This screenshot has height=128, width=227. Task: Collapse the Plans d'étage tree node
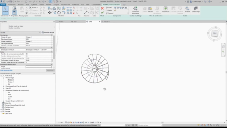(4, 78)
